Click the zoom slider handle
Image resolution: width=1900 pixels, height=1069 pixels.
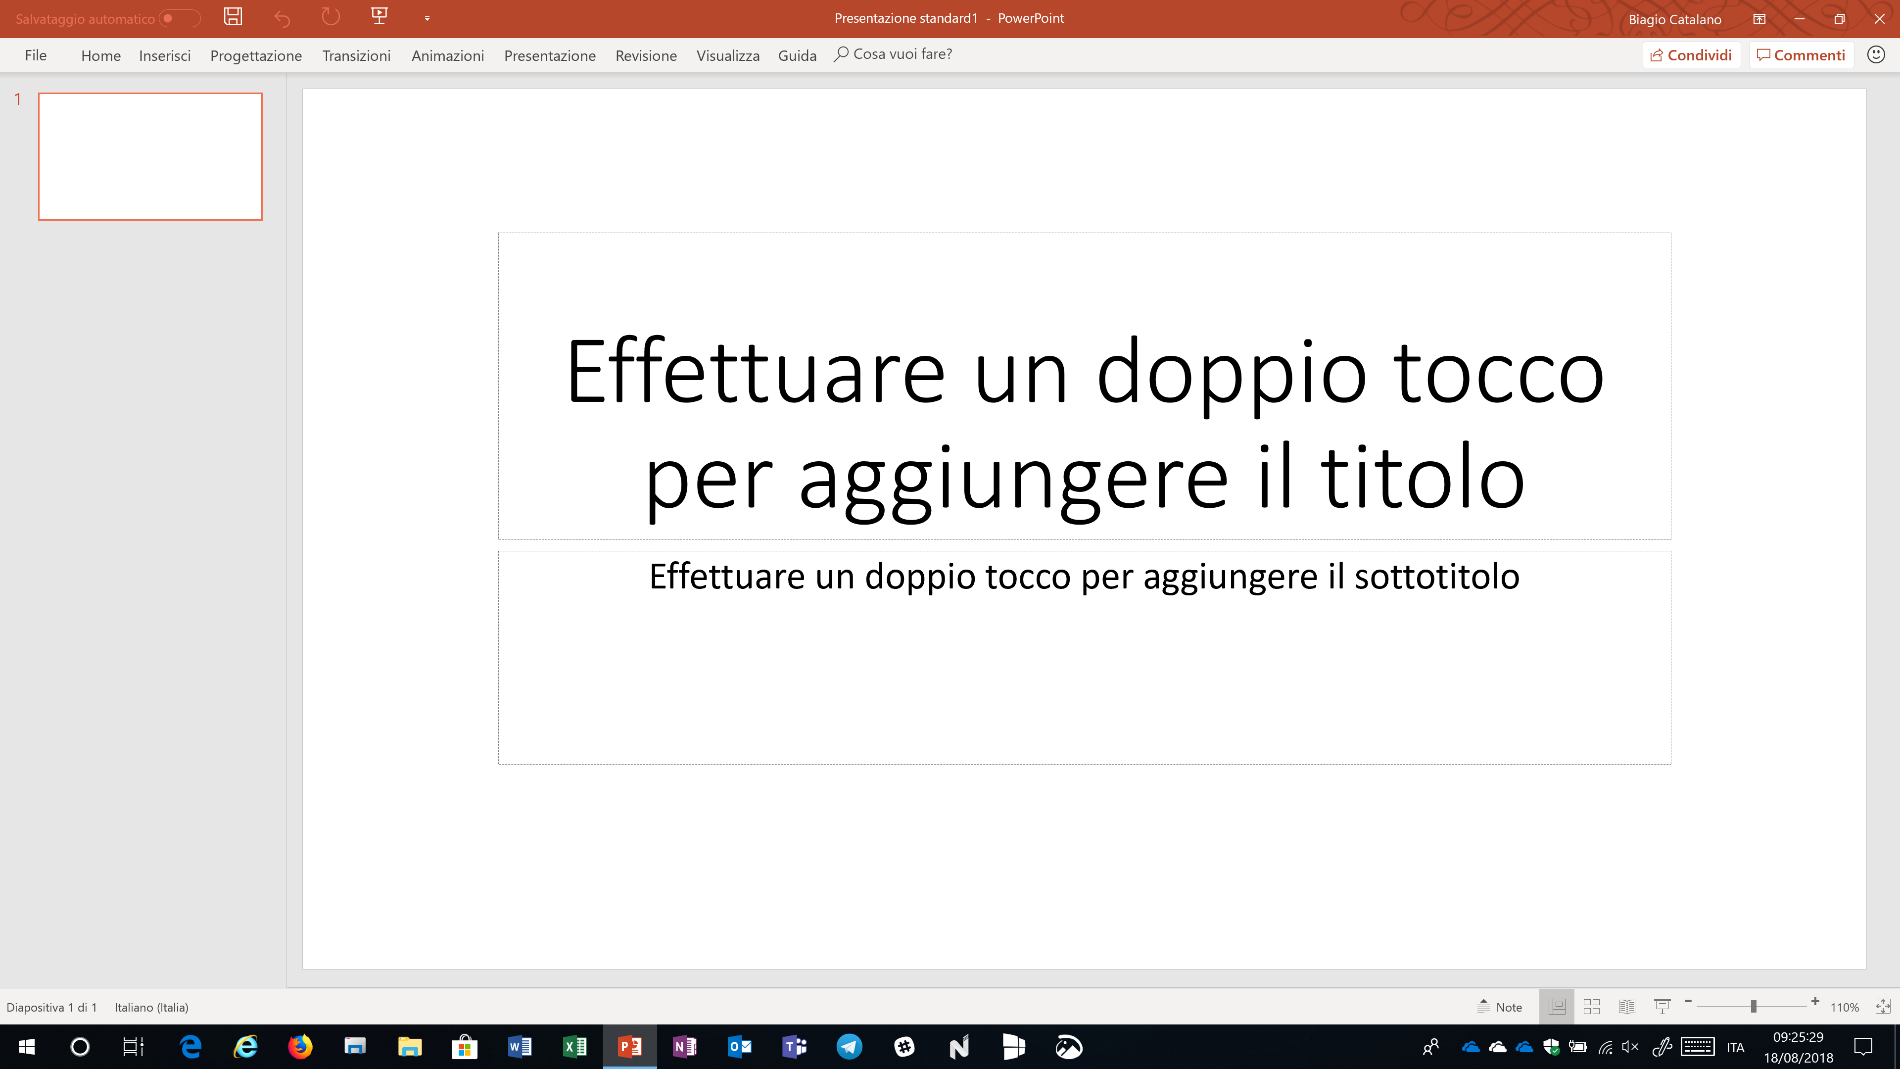[1753, 1006]
